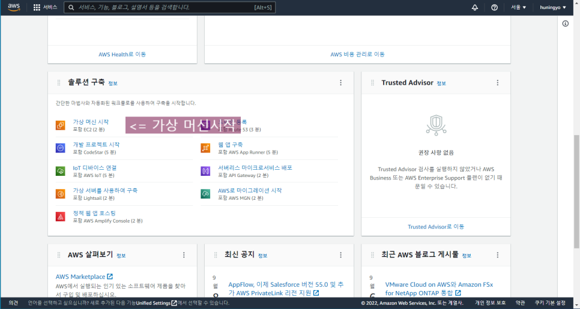Open the IoT 디바이스 연결 link

95,168
